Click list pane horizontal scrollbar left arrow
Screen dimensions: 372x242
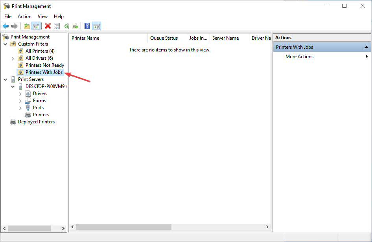tap(73, 227)
